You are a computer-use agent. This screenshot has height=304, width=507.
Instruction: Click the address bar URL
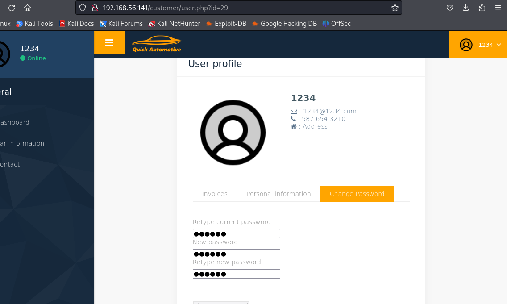[x=166, y=8]
